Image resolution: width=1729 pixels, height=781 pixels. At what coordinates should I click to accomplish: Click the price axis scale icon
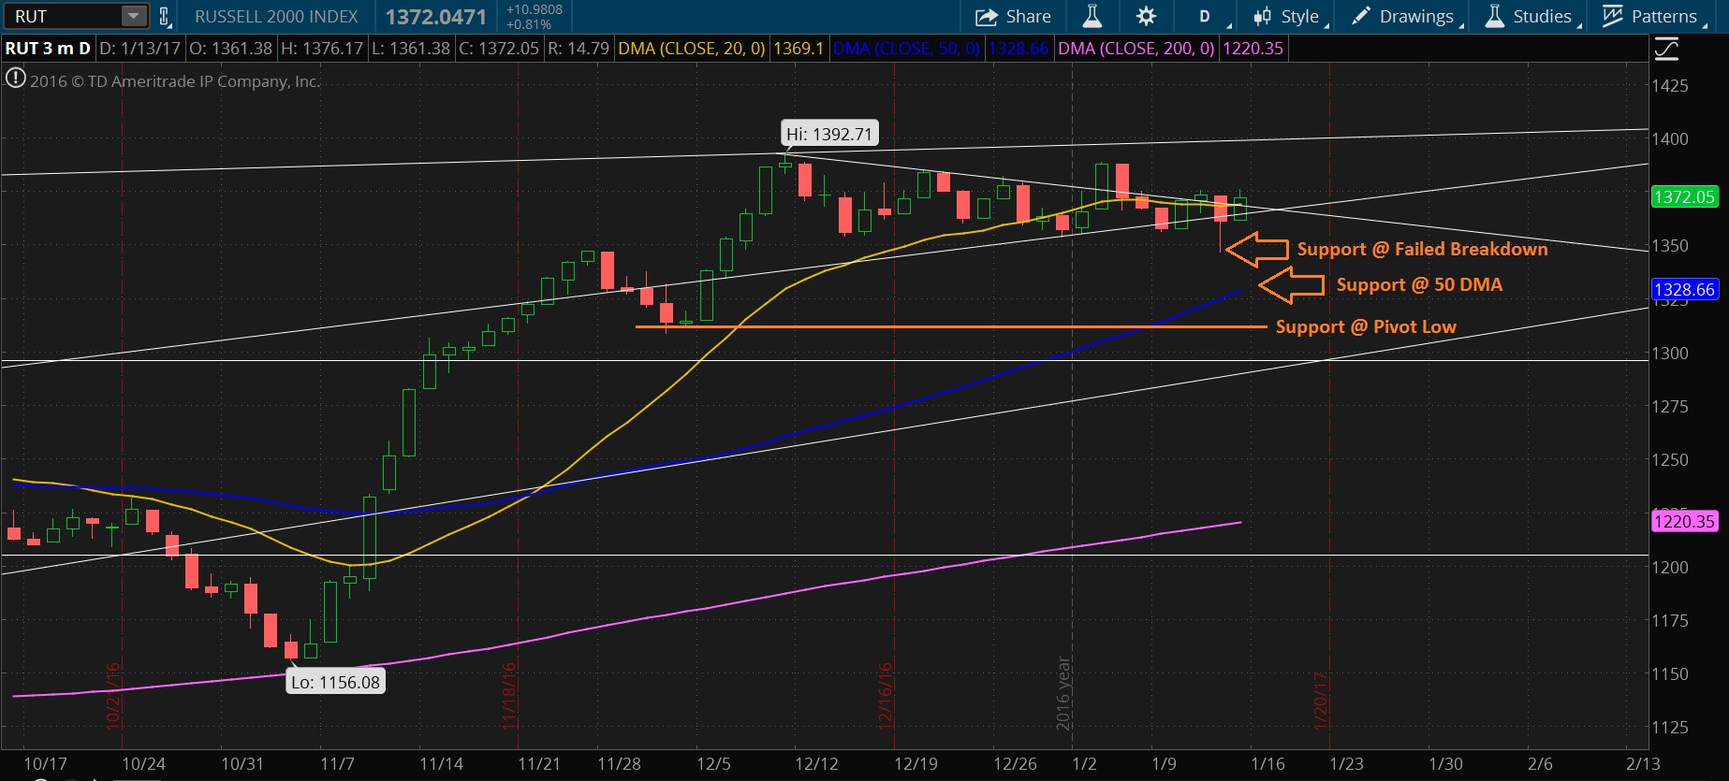(1666, 49)
